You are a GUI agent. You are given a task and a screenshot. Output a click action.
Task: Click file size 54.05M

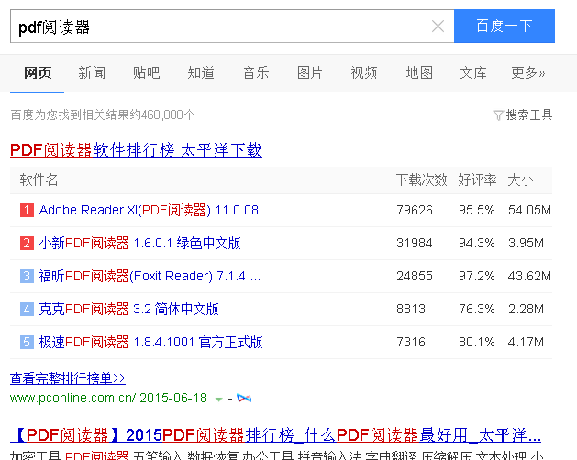529,211
